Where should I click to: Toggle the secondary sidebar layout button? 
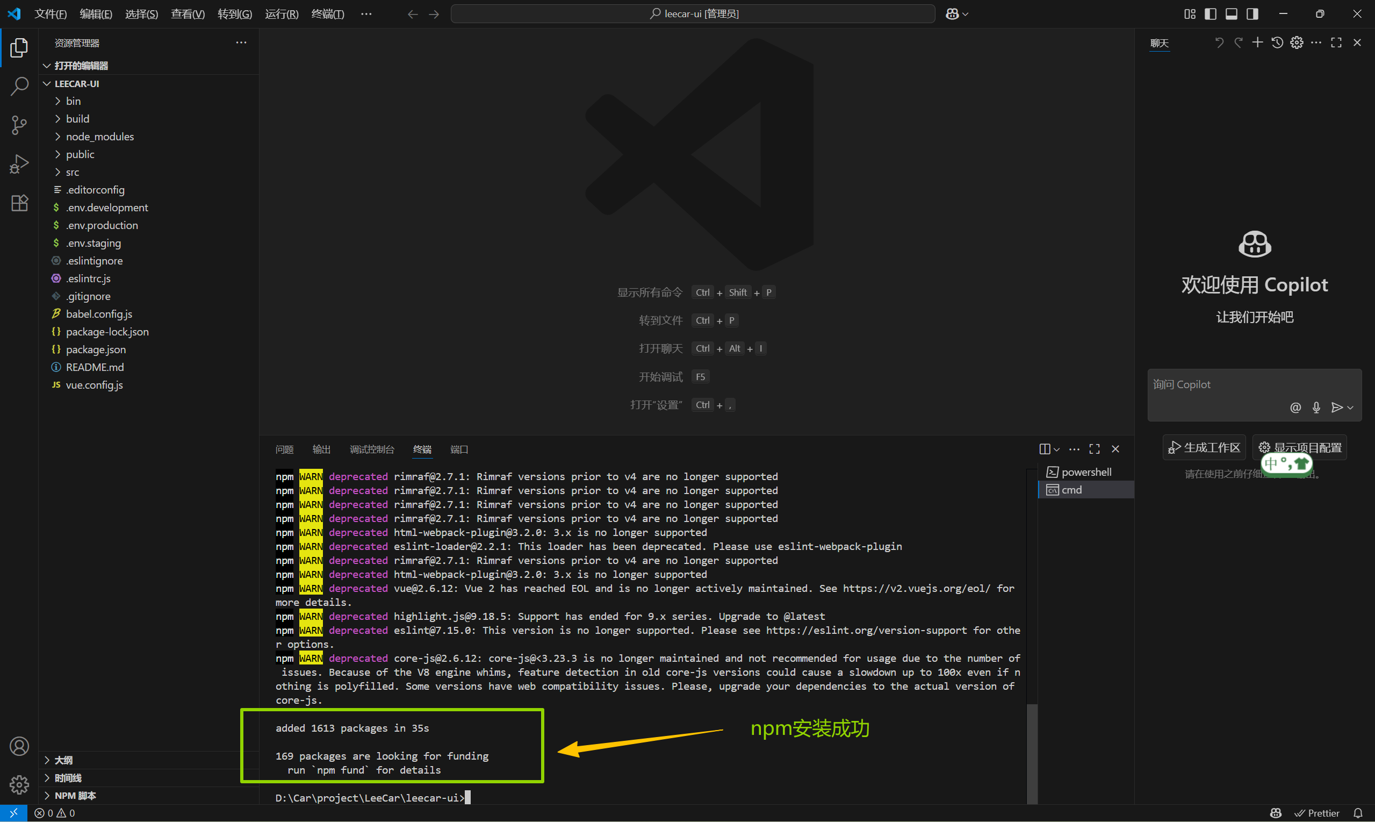1252,14
